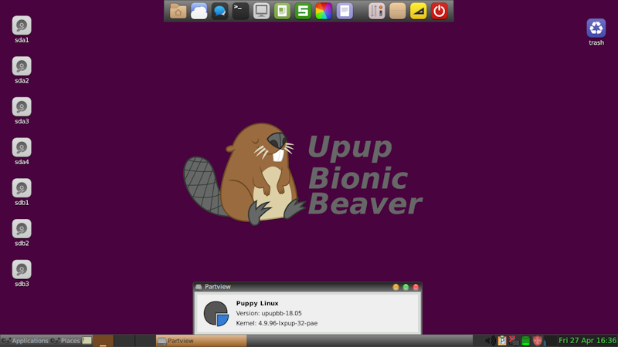
Task: Open the sda3 drive icon
Action: pos(22,110)
